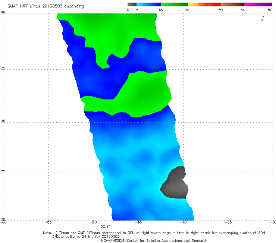Click the latitude label '30'
The image size is (276, 243).
click(3, 121)
